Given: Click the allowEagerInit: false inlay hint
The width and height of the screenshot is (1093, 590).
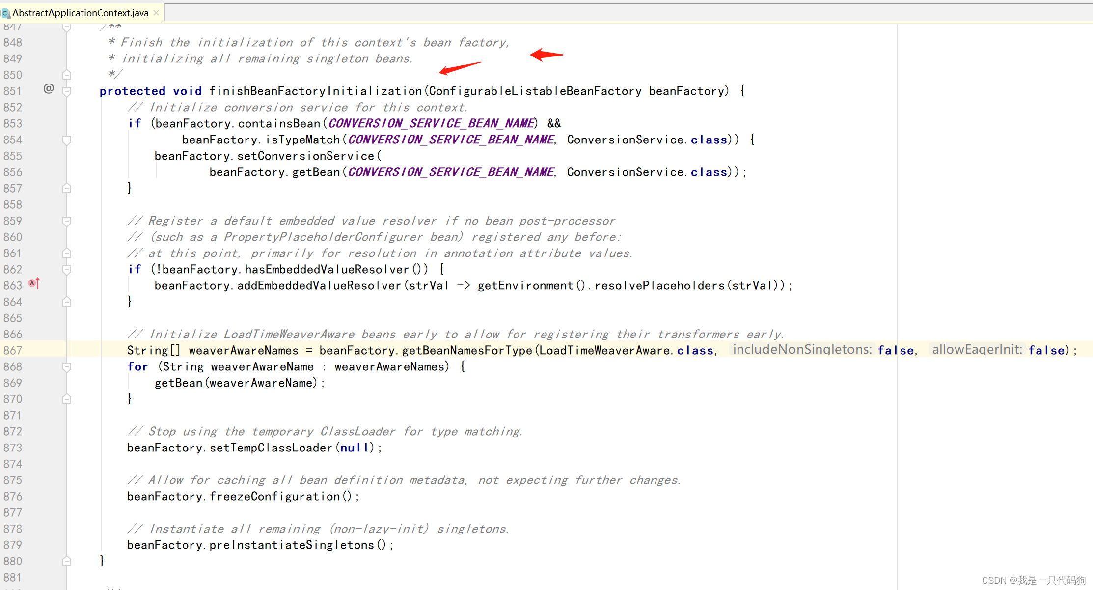Looking at the screenshot, I should click(x=977, y=349).
